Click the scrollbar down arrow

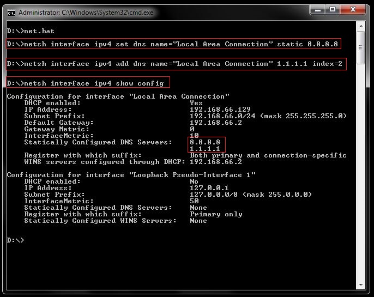point(361,285)
